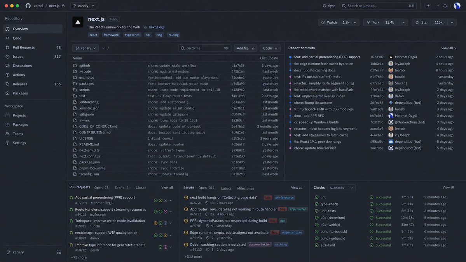
Task: Open the All checks filter dropdown
Action: pos(341,187)
